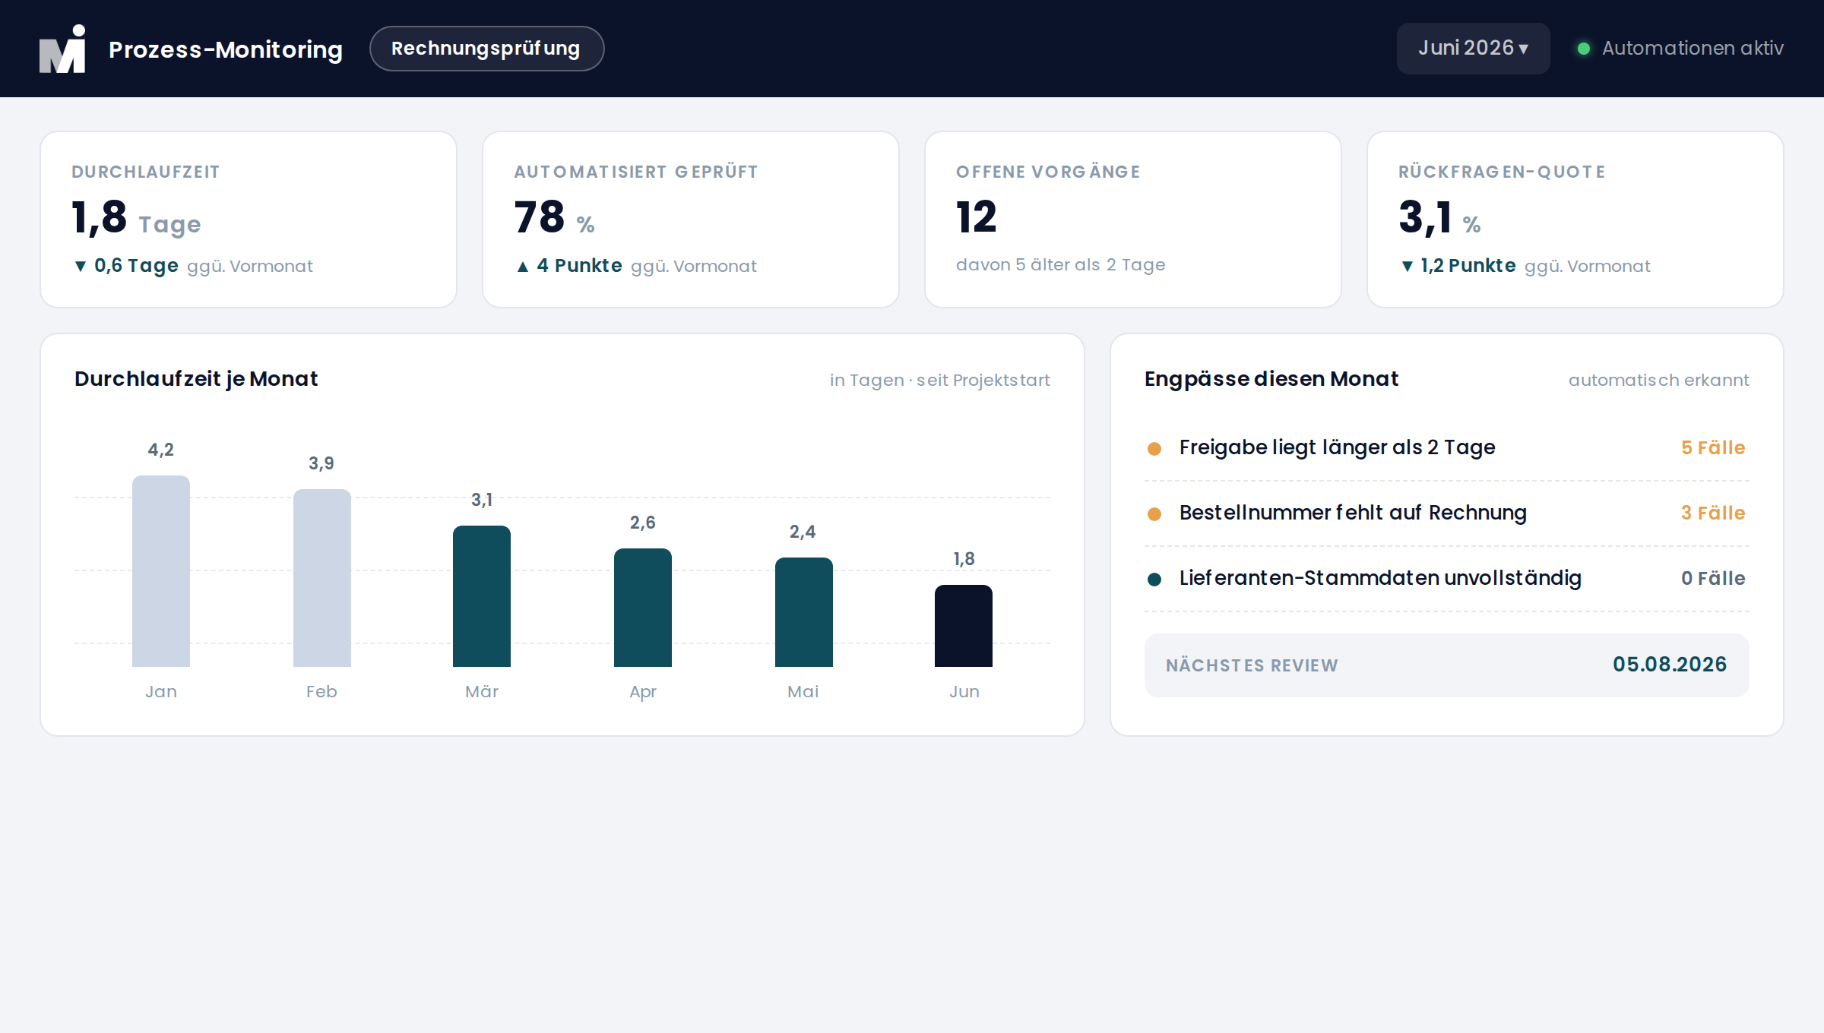Click the 3,9 value above February

pyautogui.click(x=321, y=463)
